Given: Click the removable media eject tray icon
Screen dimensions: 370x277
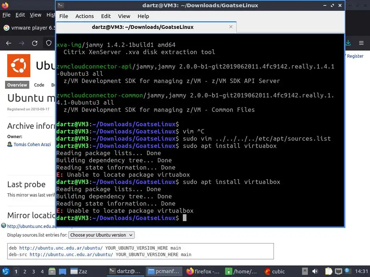Looking at the screenshot, I should (305, 271).
